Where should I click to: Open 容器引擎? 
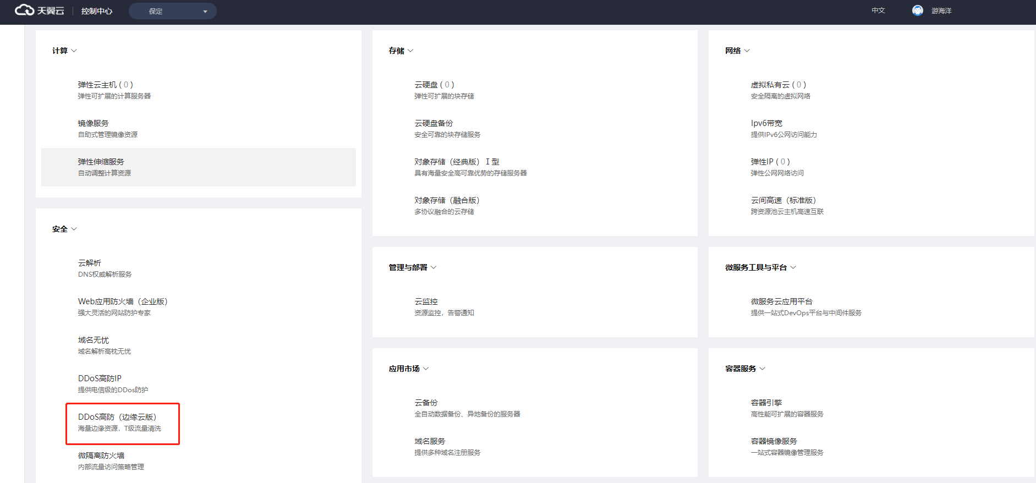pos(766,403)
